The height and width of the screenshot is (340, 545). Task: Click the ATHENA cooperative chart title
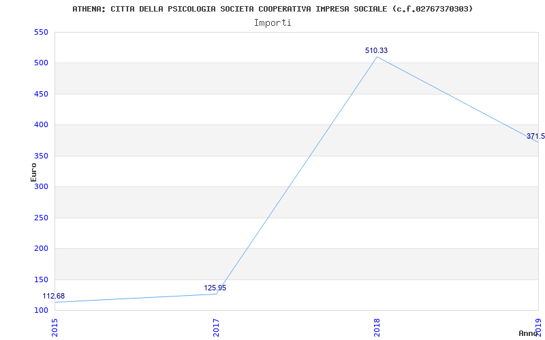pos(272,9)
